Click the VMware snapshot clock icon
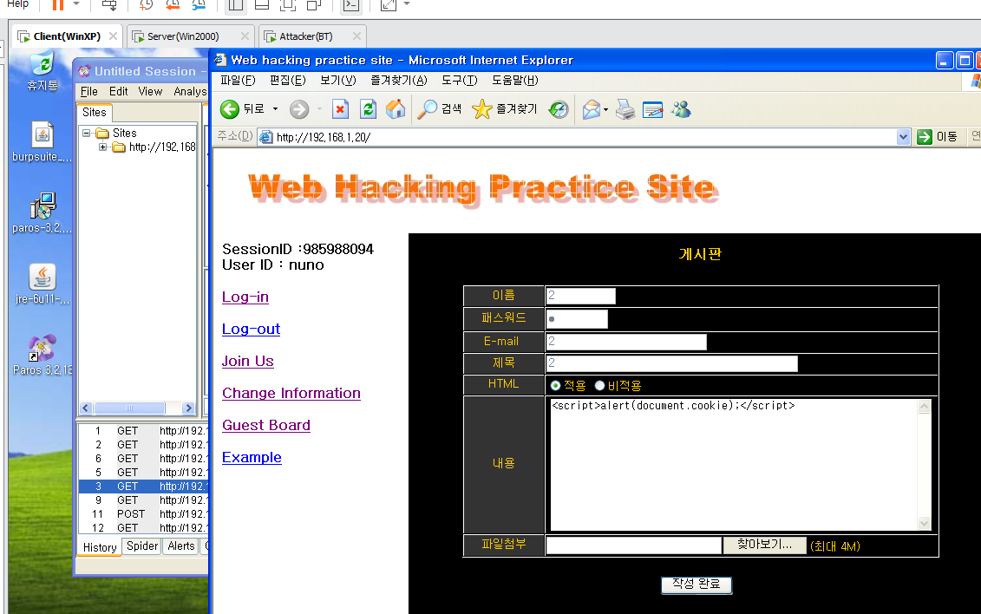The image size is (981, 614). (x=146, y=4)
